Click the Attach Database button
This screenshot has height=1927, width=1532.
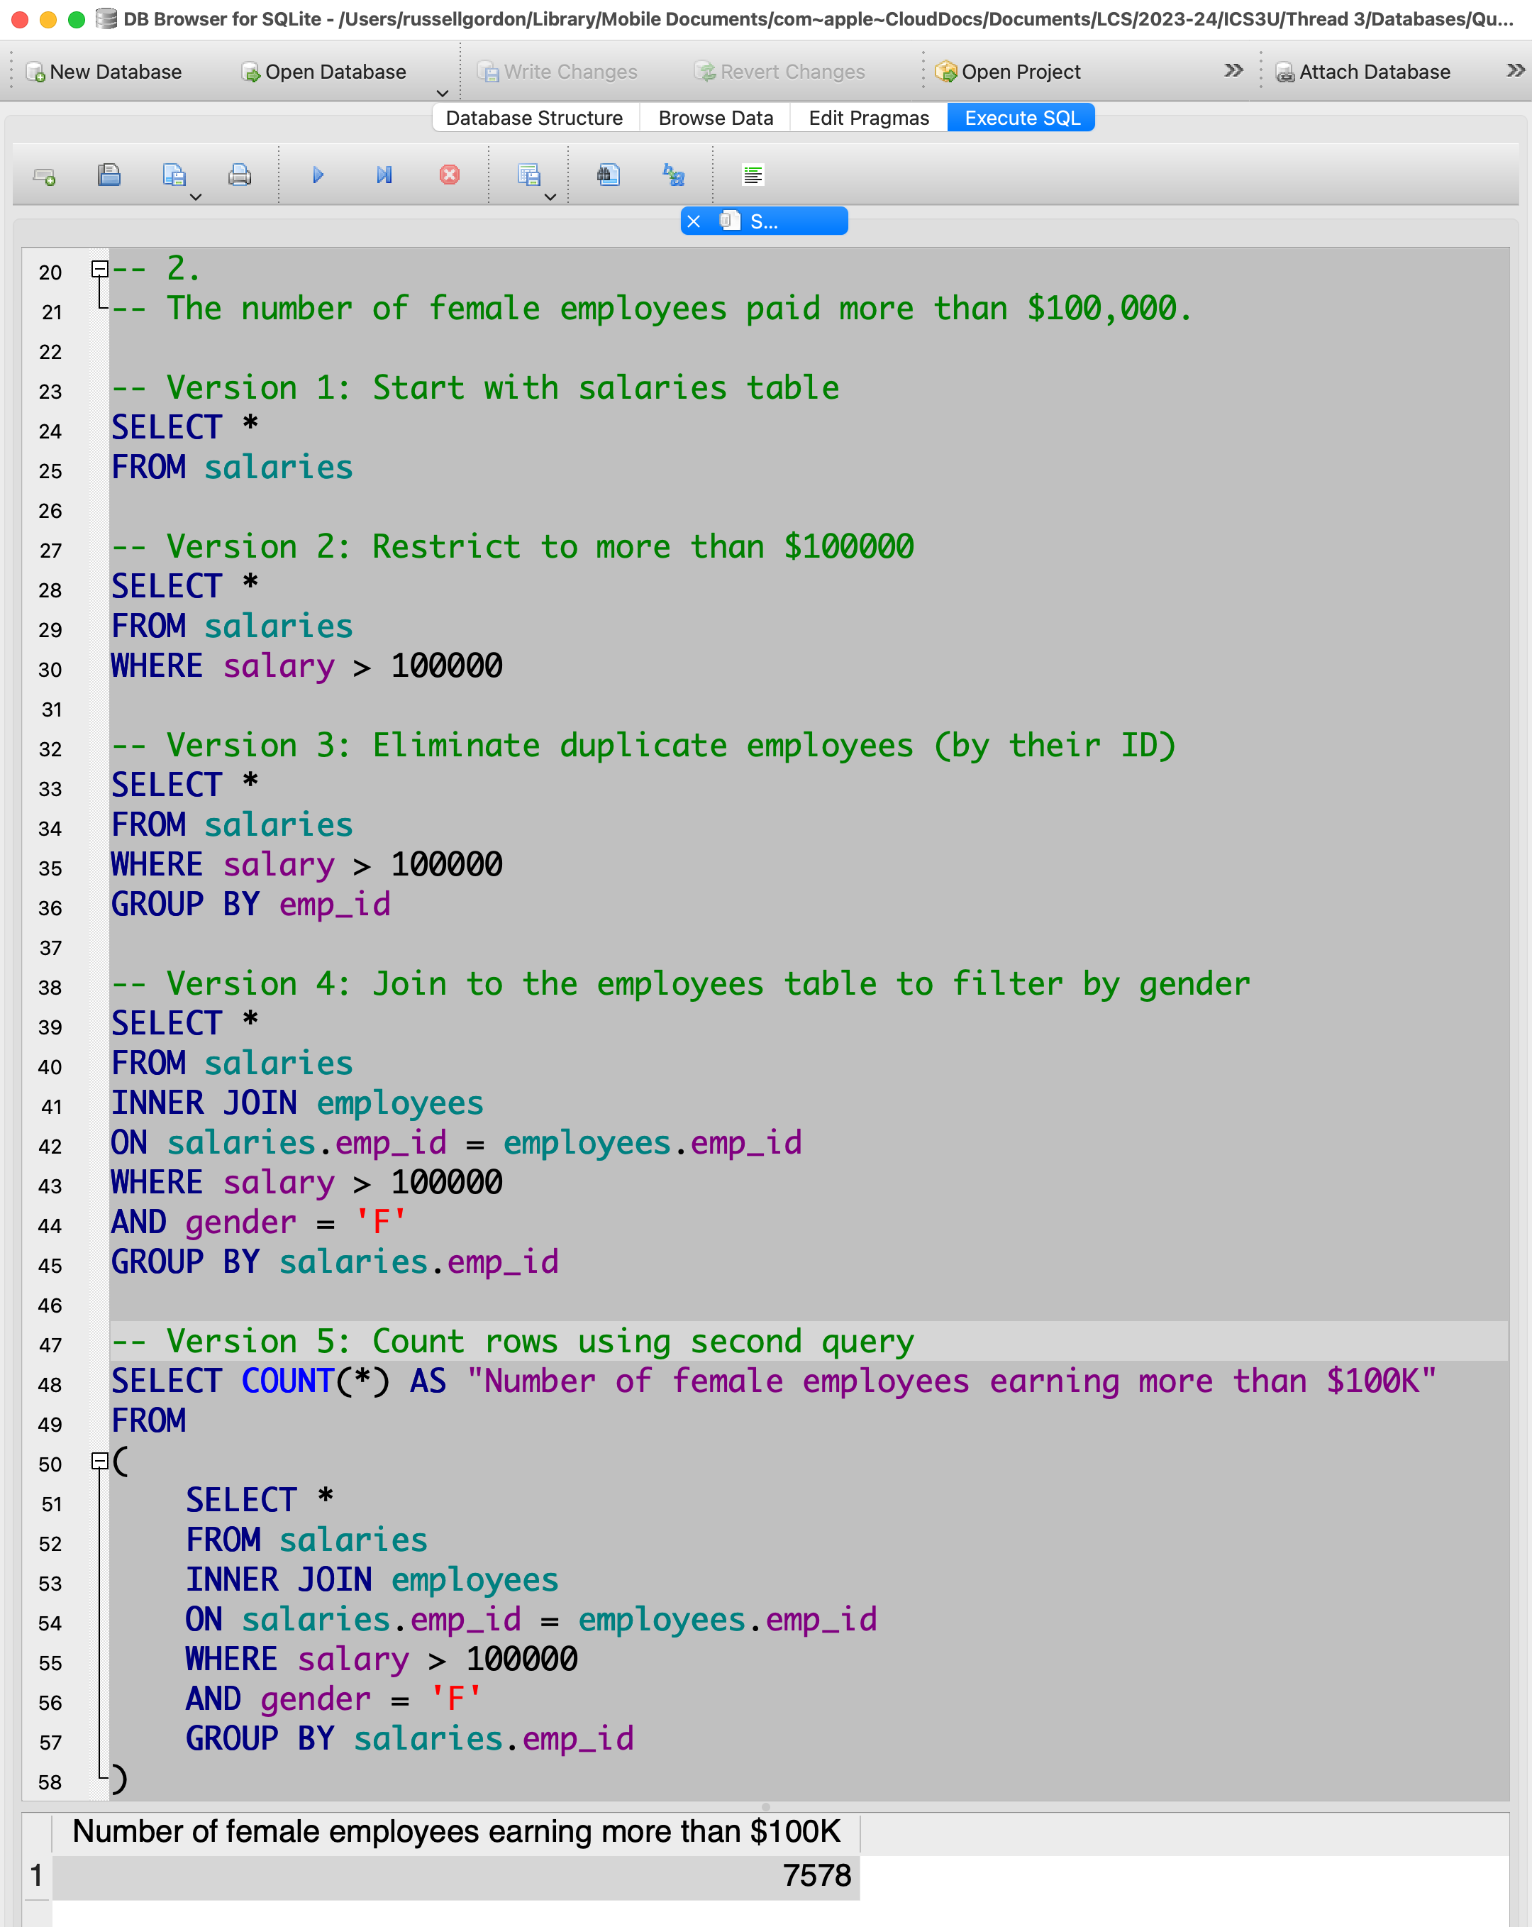pos(1362,72)
